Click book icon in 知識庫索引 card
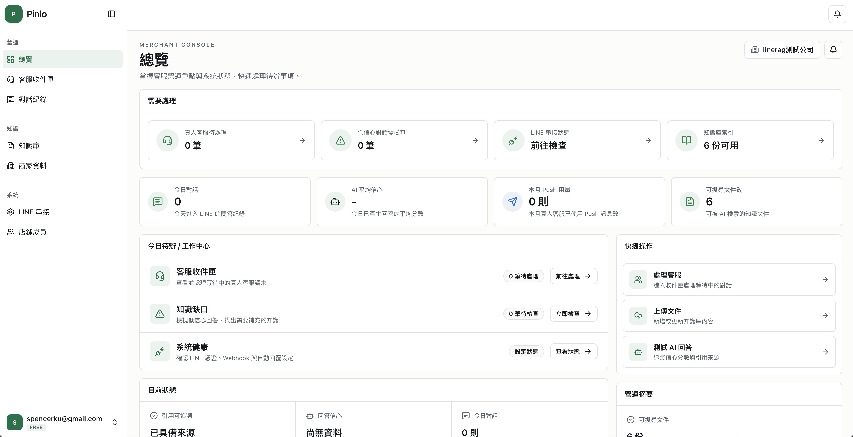This screenshot has width=853, height=437. point(687,140)
